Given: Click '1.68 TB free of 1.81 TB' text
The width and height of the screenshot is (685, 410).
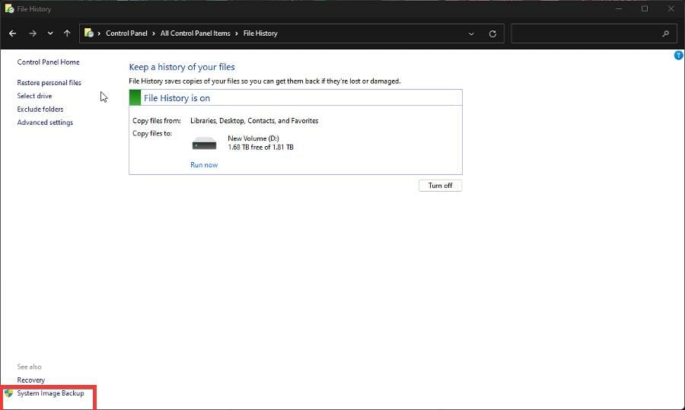Looking at the screenshot, I should pyautogui.click(x=261, y=147).
